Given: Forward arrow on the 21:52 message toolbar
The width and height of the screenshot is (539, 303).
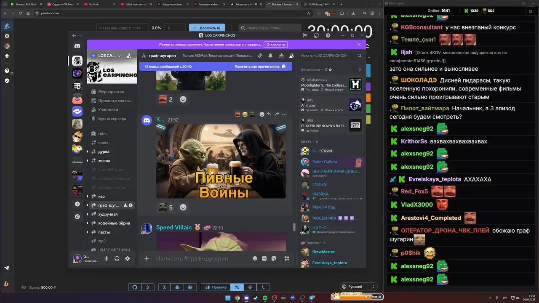Looking at the screenshot, I should (x=277, y=114).
